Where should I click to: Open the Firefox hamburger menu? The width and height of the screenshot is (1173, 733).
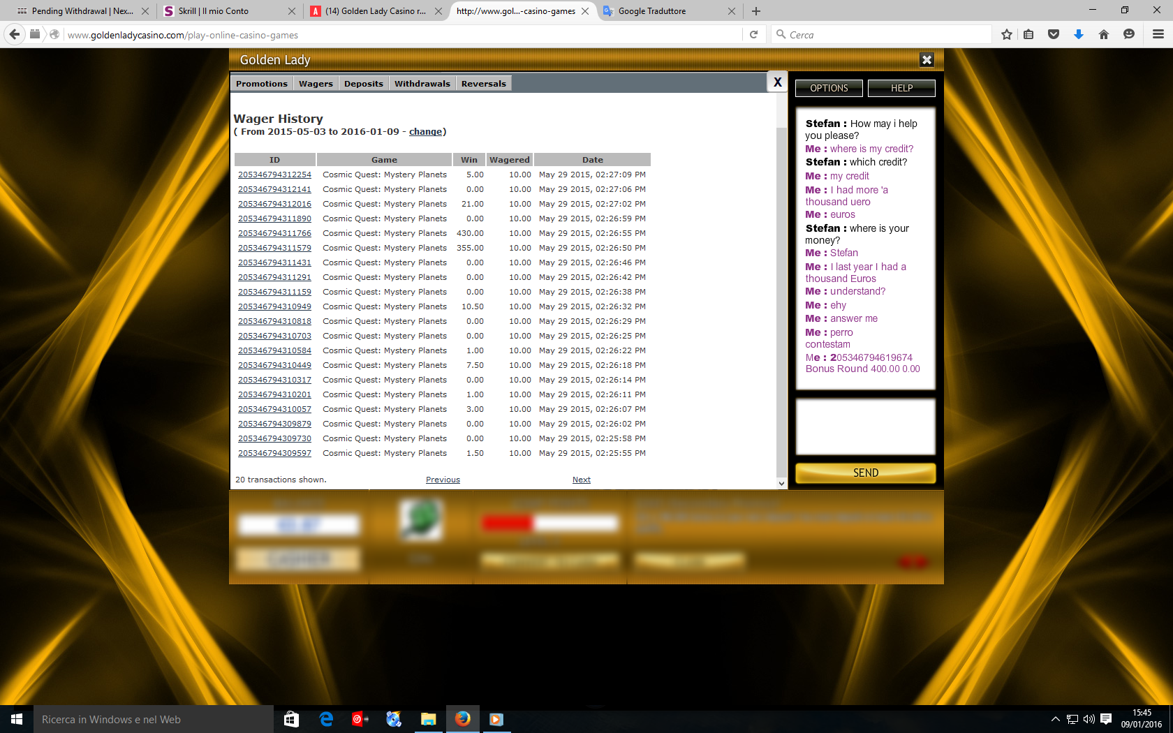[1158, 34]
